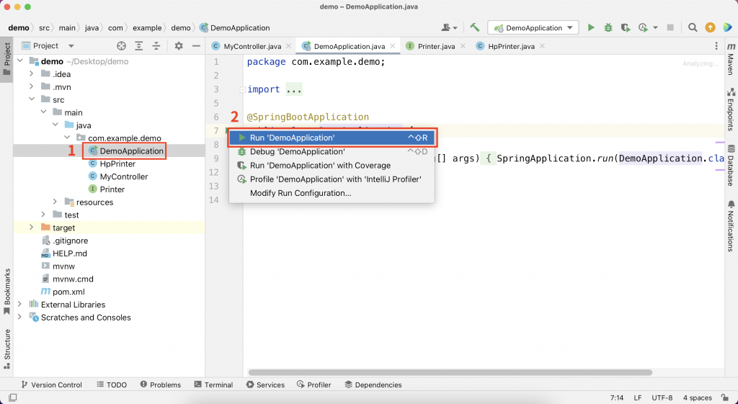Run DemoApplication with the green play toolbar icon
The image size is (738, 404).
tap(591, 28)
